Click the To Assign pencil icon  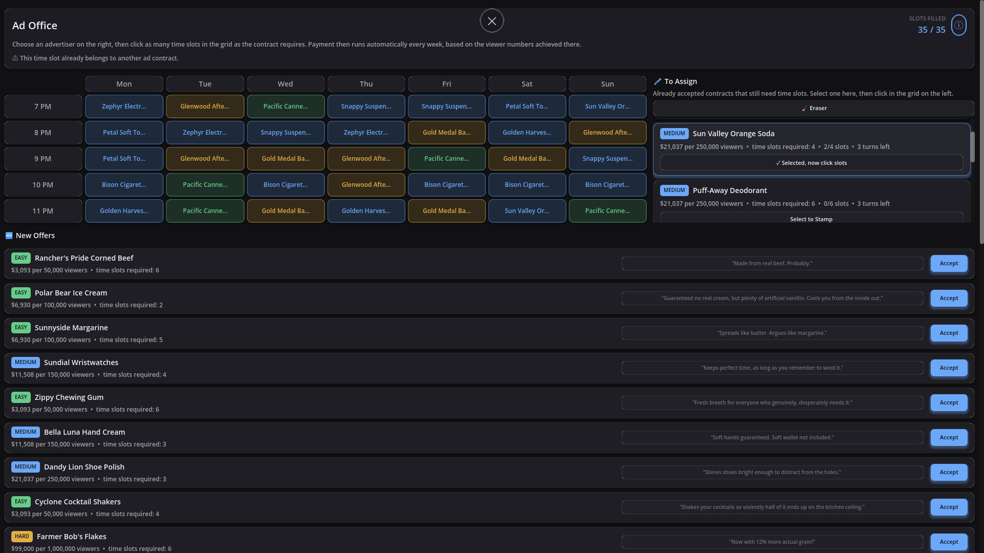(658, 81)
